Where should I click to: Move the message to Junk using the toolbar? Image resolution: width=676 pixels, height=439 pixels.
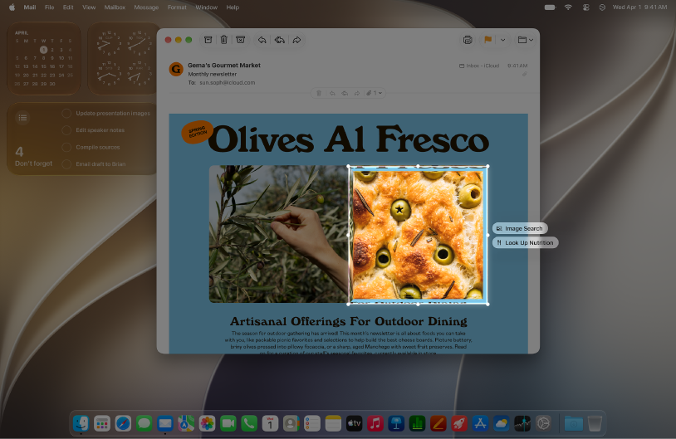[x=241, y=40]
